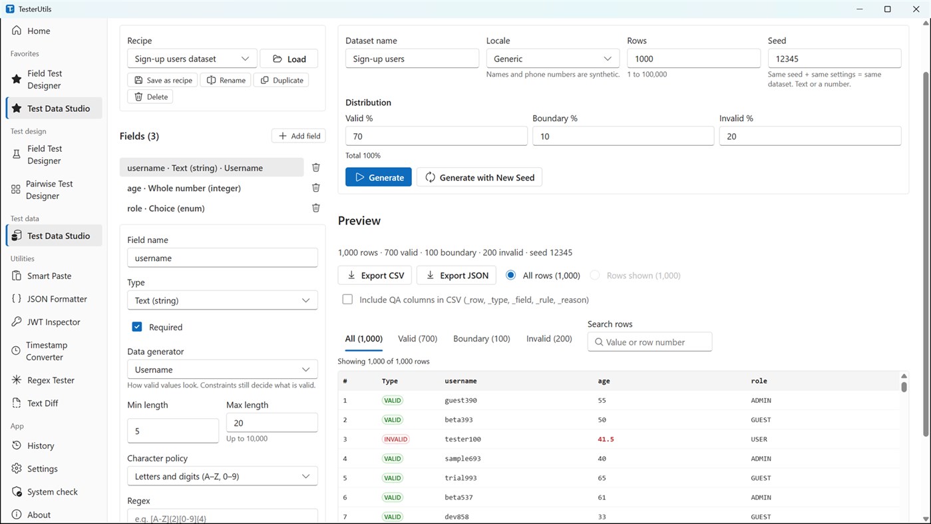Uncheck the Required checkbox
The width and height of the screenshot is (931, 524).
(x=137, y=327)
